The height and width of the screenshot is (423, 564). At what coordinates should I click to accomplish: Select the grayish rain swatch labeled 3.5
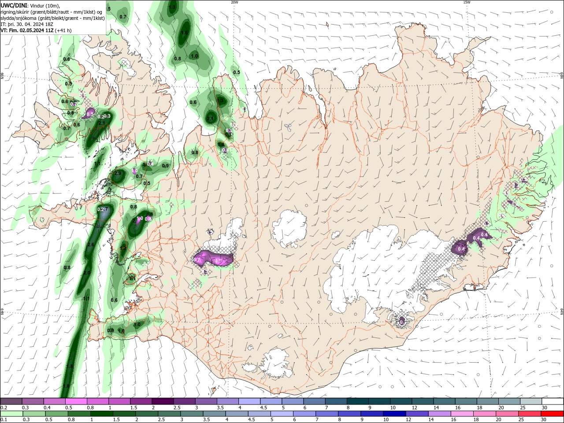(x=214, y=414)
